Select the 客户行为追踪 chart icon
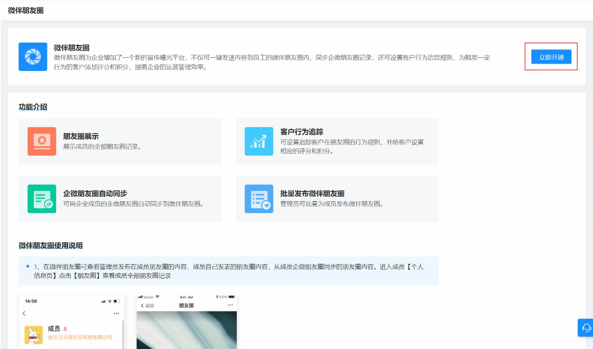This screenshot has height=349, width=593. [x=259, y=141]
